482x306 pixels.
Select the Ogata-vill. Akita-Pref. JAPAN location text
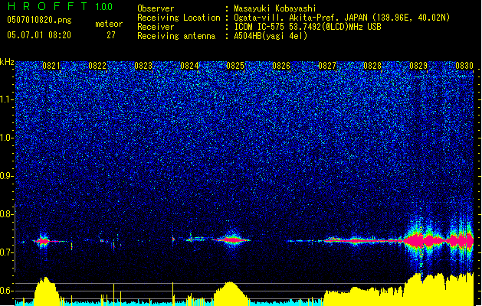[342, 18]
